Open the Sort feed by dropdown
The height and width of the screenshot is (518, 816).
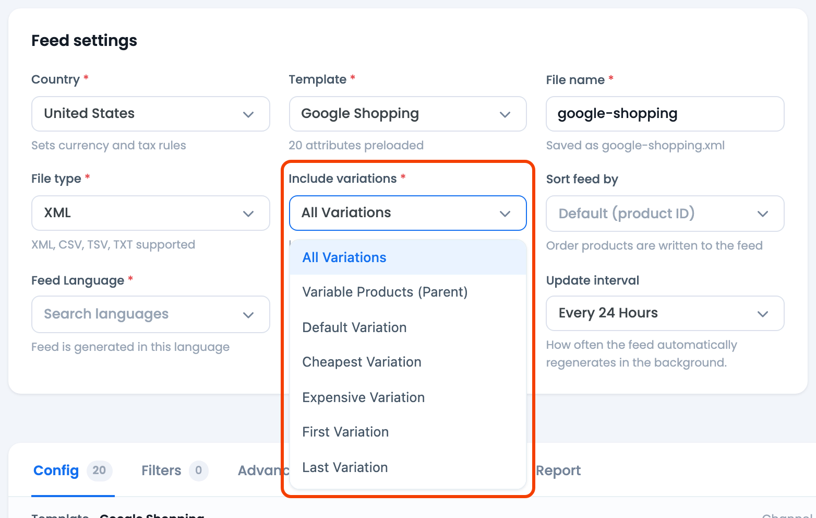pos(665,214)
